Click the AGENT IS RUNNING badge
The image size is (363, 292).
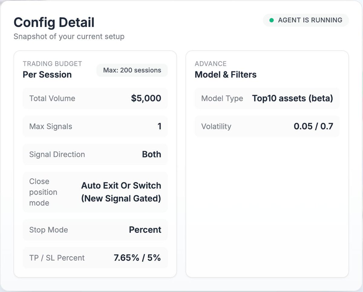click(306, 20)
